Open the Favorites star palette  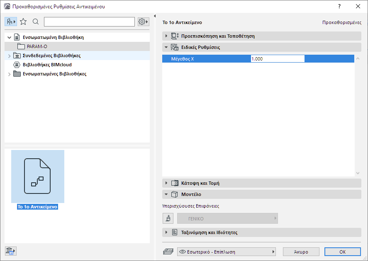pos(24,21)
